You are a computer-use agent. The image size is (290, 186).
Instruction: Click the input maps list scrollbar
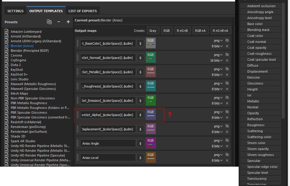tap(283, 61)
